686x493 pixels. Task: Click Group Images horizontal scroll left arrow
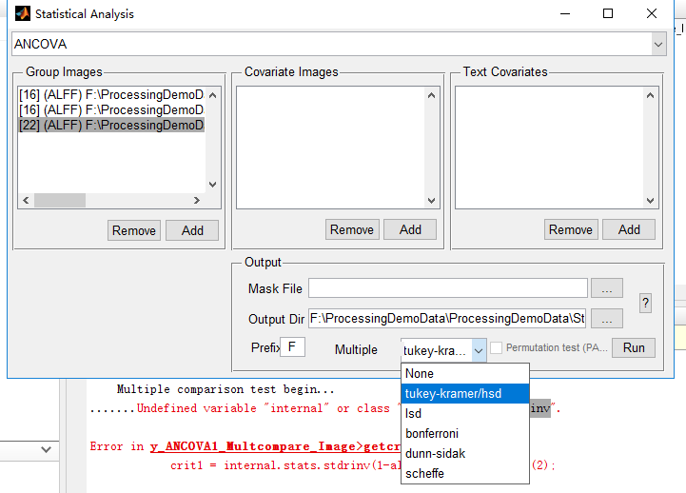click(x=26, y=201)
